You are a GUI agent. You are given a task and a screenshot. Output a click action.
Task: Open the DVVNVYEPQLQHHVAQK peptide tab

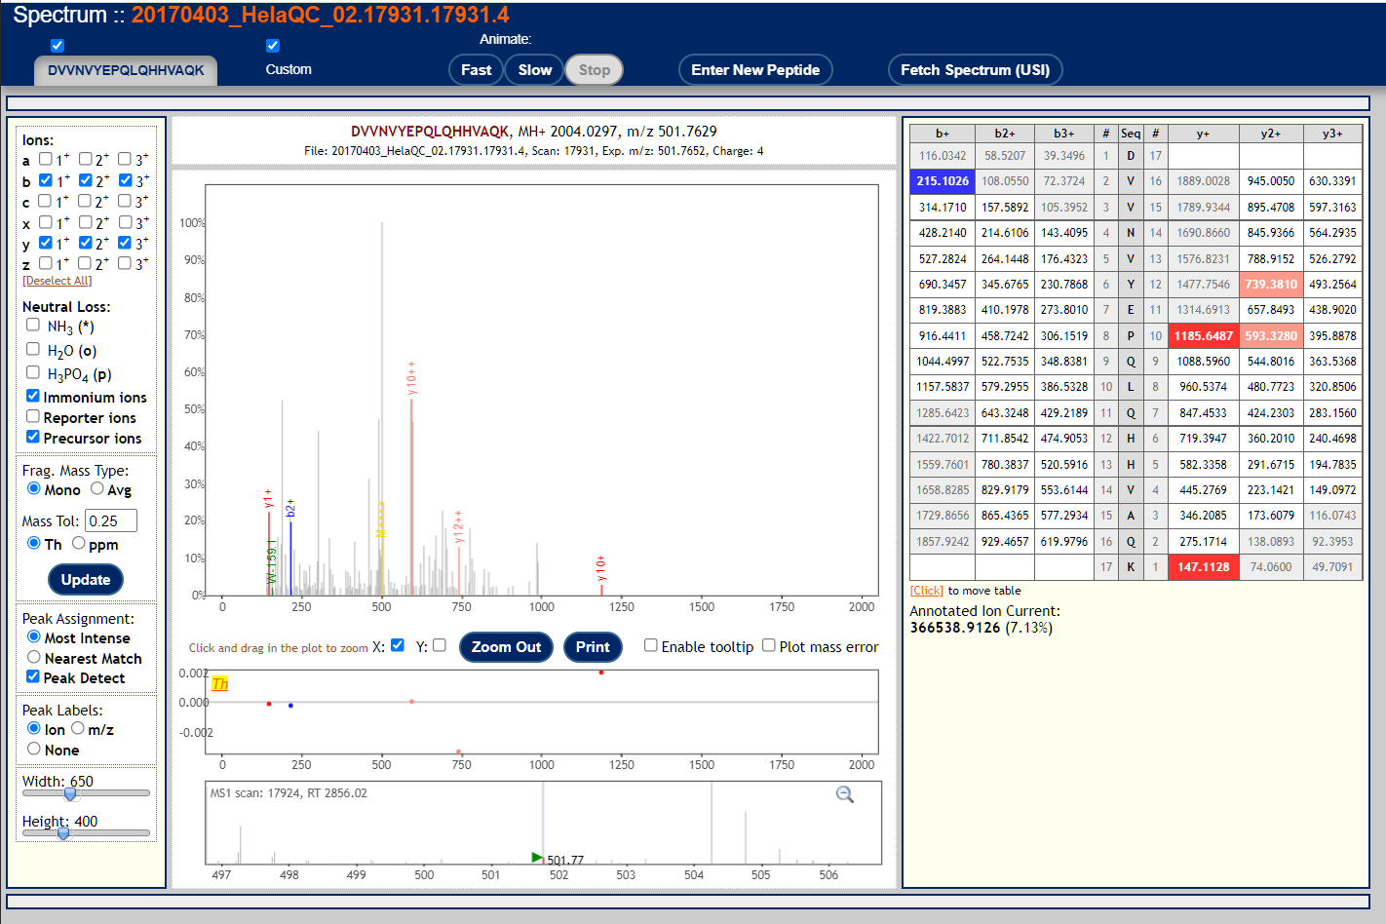click(126, 70)
